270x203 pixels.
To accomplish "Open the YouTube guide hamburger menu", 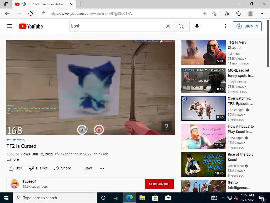I will (9, 26).
